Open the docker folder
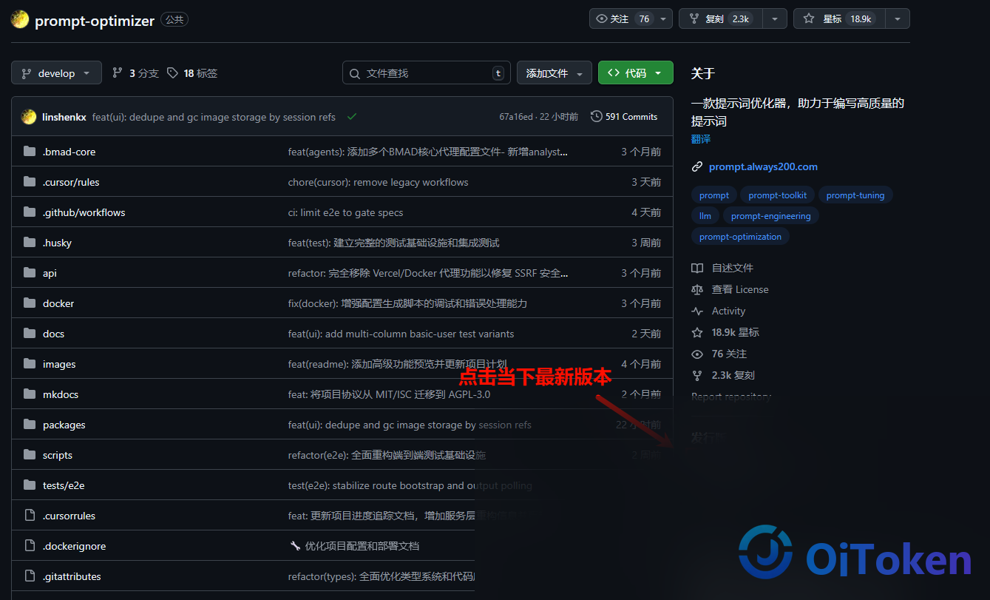 point(58,303)
